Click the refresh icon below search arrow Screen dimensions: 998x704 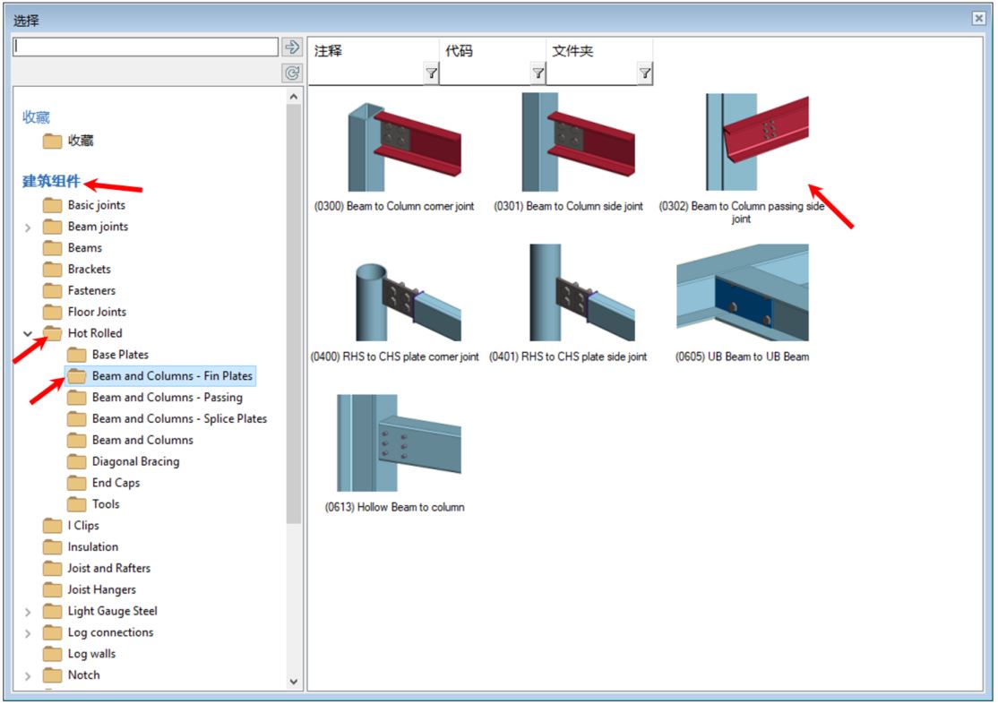tap(292, 73)
